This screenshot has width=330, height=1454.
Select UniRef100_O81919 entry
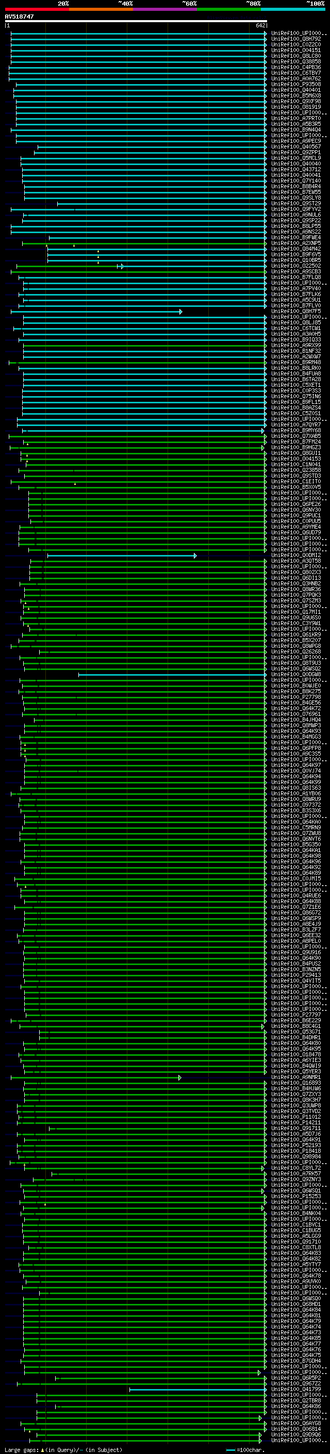click(296, 107)
